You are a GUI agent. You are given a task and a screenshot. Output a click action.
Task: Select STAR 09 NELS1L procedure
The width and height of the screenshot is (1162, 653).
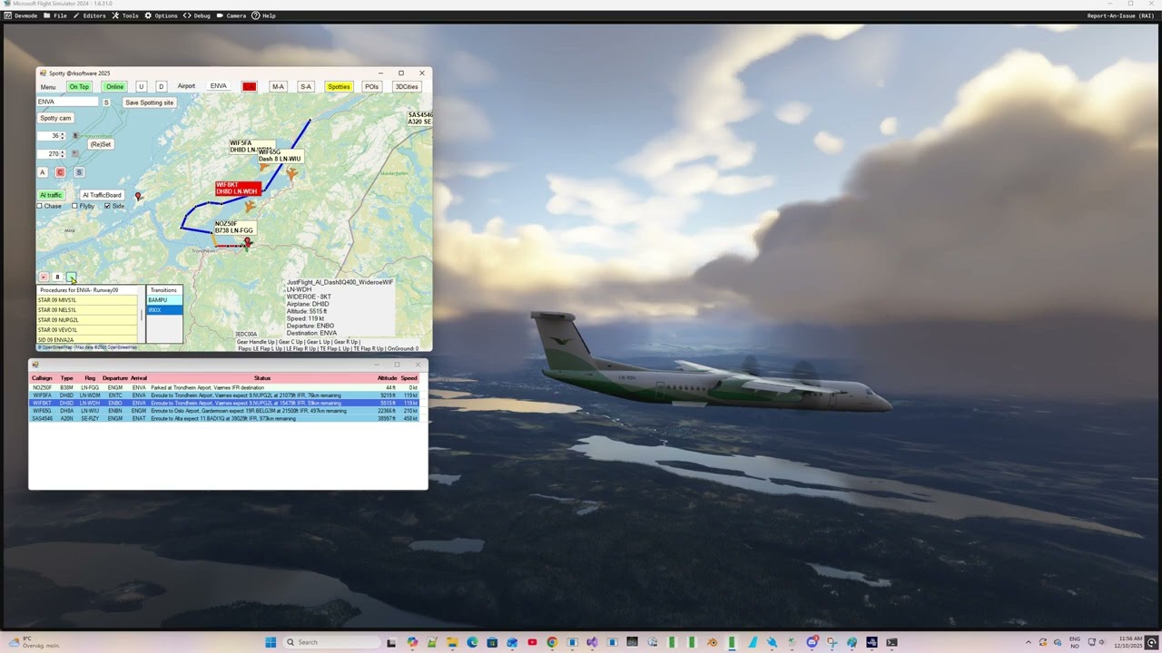tap(87, 310)
